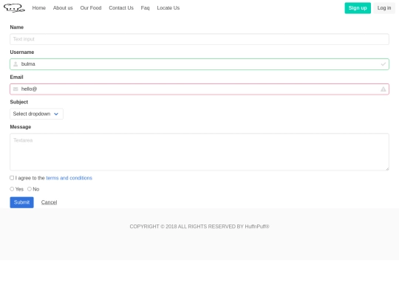Open the Locate Us page
The width and height of the screenshot is (399, 299).
click(x=168, y=8)
